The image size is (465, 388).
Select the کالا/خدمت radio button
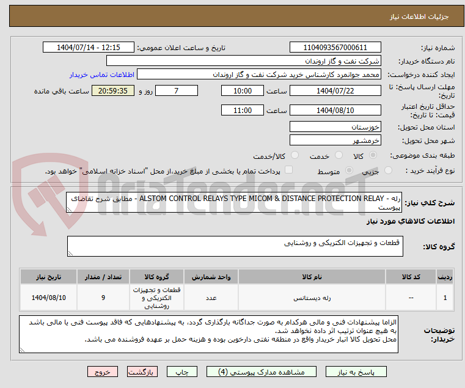coord(295,155)
